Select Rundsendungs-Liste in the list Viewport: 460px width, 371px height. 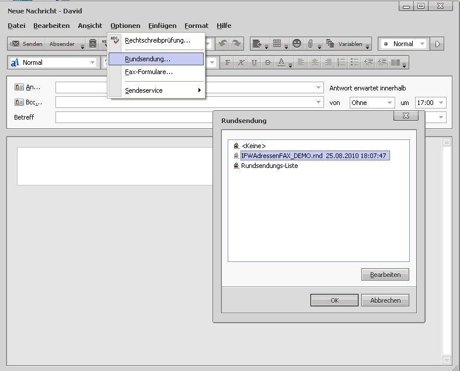tap(269, 166)
